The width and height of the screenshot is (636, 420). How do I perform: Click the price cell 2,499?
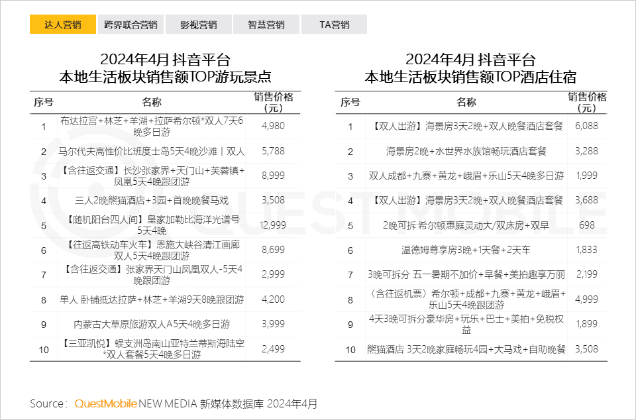274,349
